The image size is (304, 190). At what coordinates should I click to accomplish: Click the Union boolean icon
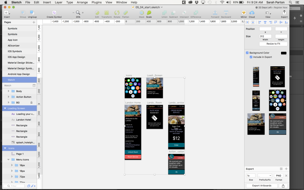click(x=164, y=13)
